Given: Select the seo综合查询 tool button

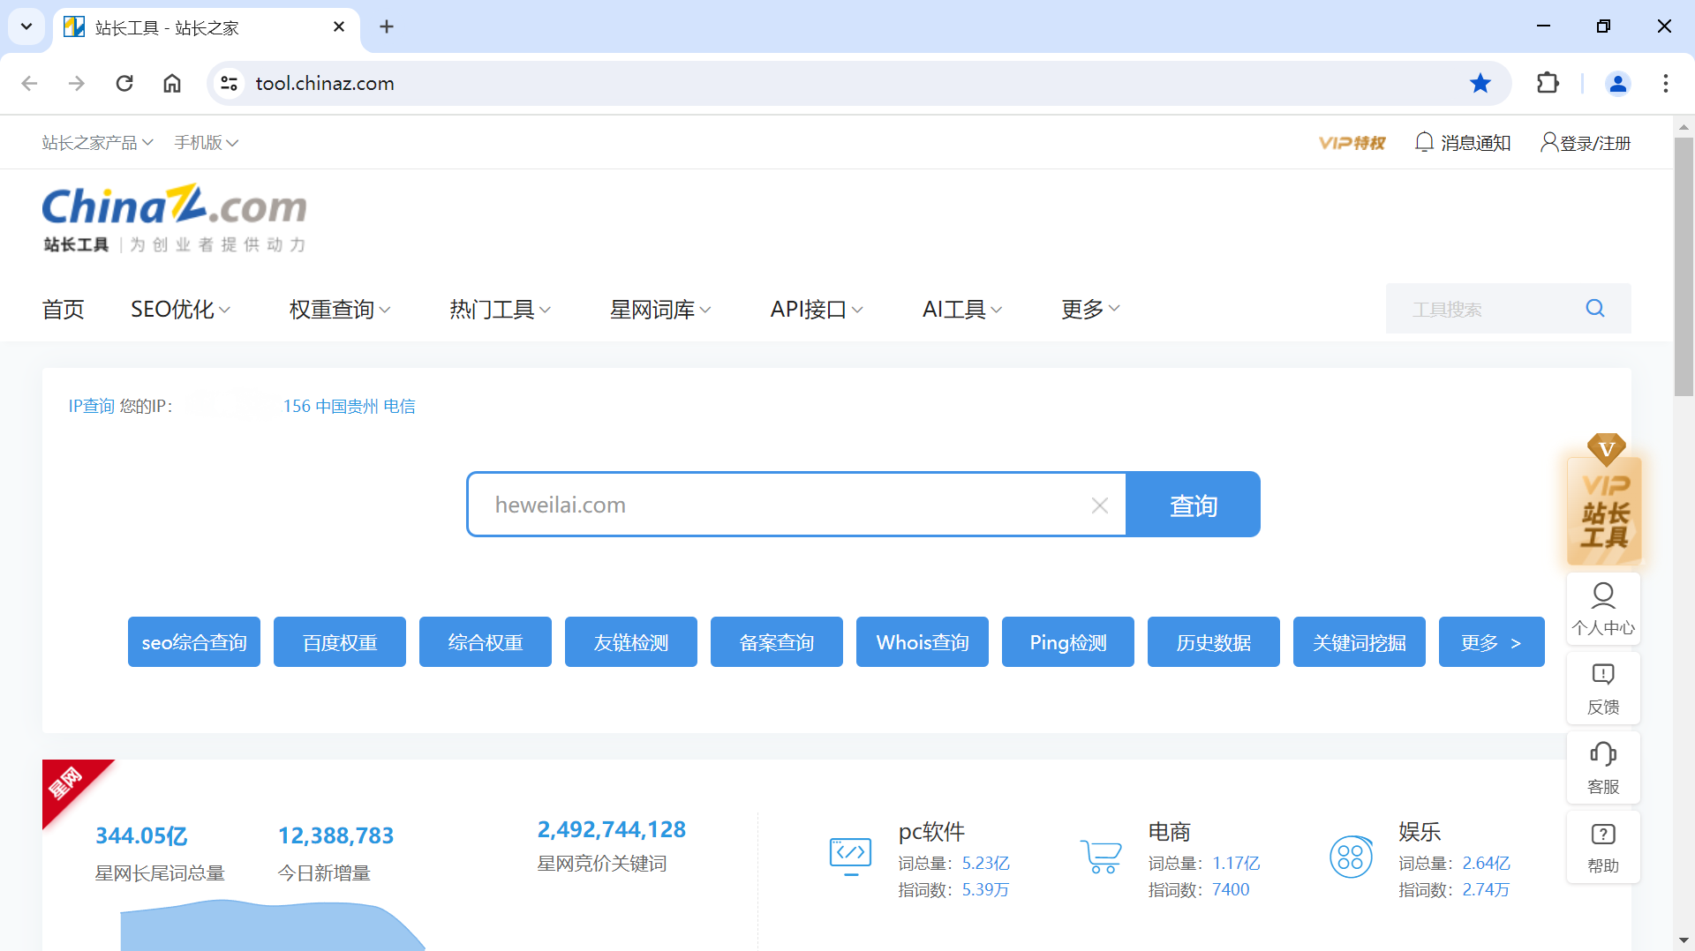Looking at the screenshot, I should (194, 642).
